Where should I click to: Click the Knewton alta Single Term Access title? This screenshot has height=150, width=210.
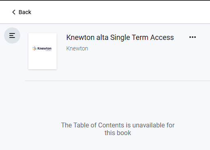point(120,37)
